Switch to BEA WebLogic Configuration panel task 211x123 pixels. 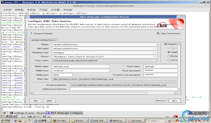click(x=65, y=113)
